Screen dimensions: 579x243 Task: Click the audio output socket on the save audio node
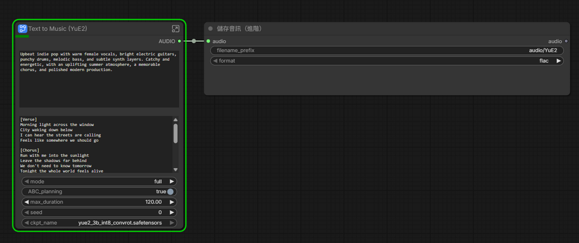click(x=566, y=41)
